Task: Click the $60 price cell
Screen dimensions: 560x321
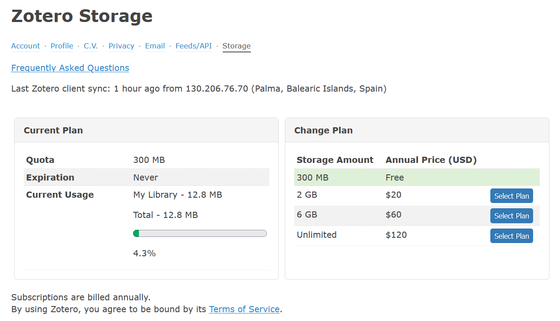Action: click(393, 214)
